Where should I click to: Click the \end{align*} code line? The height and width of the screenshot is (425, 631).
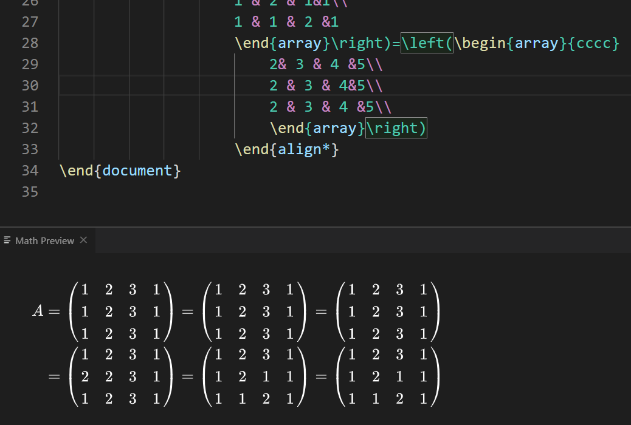click(x=288, y=149)
